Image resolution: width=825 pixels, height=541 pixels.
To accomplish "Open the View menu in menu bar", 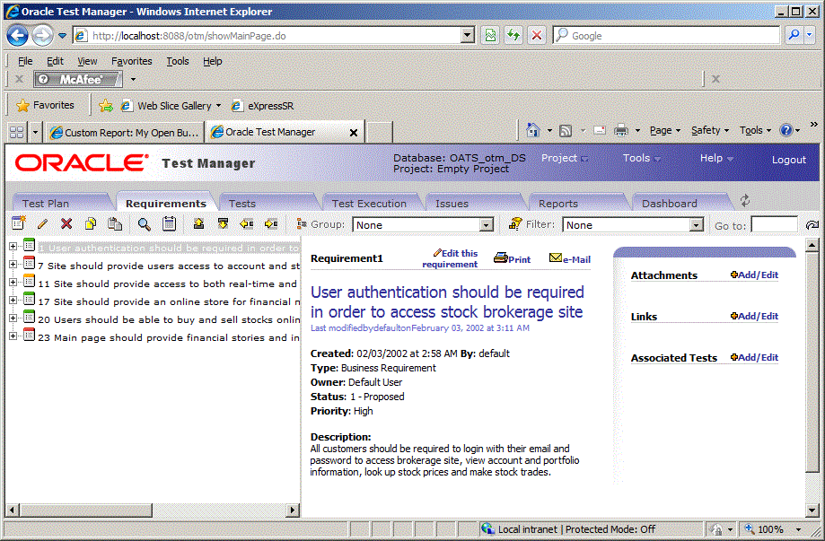I will (x=87, y=61).
